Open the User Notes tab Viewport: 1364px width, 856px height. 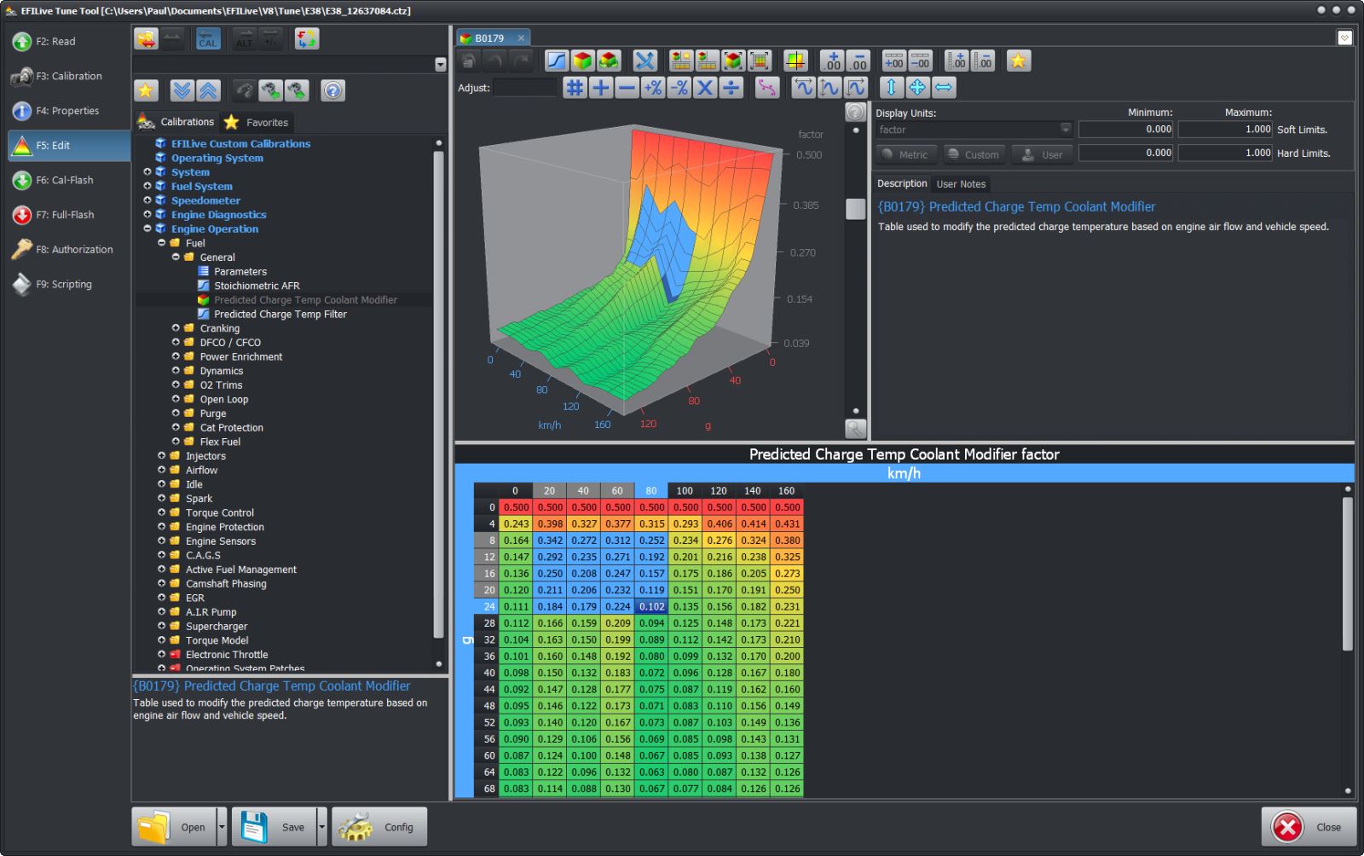[961, 183]
